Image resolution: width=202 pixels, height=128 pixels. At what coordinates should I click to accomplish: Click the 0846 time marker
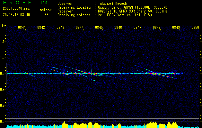pyautogui.click(x=118, y=27)
